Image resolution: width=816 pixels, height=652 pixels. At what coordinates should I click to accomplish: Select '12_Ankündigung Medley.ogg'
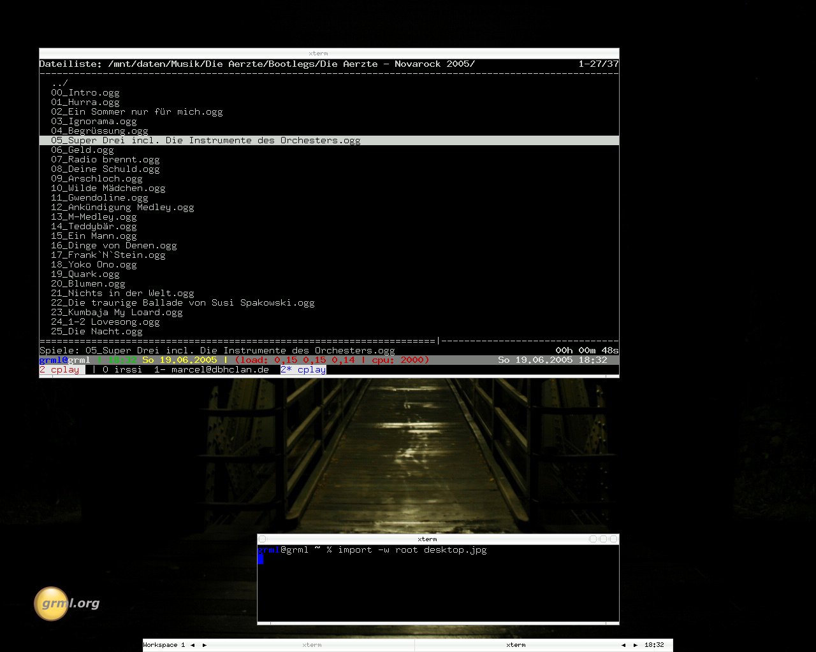click(x=122, y=207)
